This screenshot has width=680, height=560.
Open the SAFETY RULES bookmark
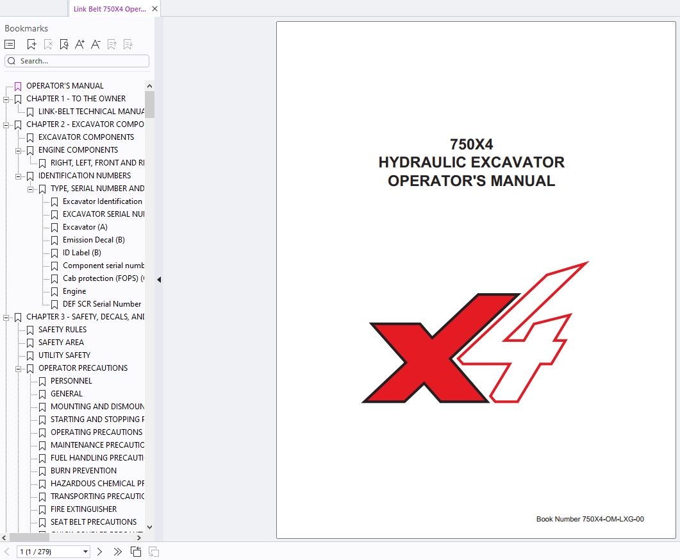click(x=62, y=330)
